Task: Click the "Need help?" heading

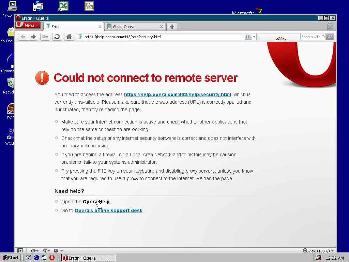Action: 69,191
